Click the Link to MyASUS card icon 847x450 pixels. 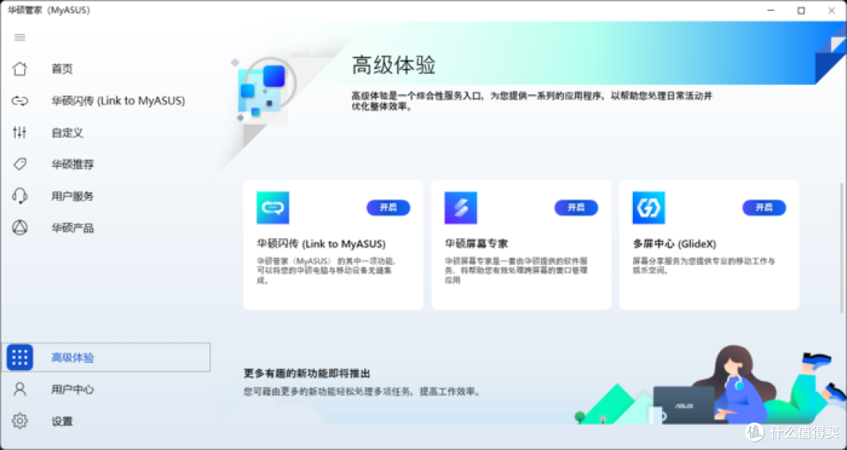point(273,208)
